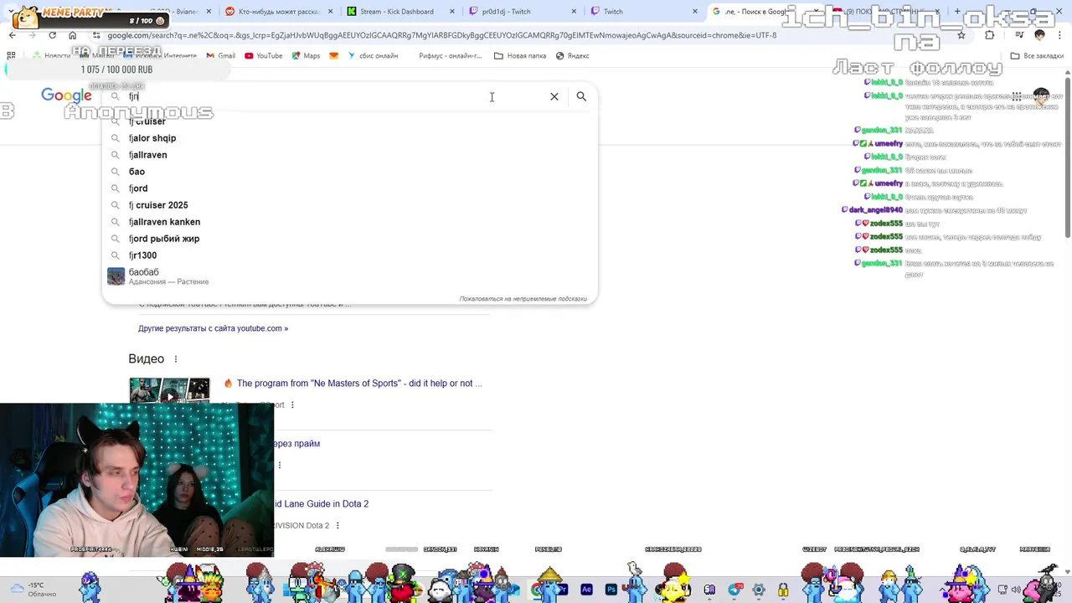Expand the Все закладки folder

tap(1037, 56)
